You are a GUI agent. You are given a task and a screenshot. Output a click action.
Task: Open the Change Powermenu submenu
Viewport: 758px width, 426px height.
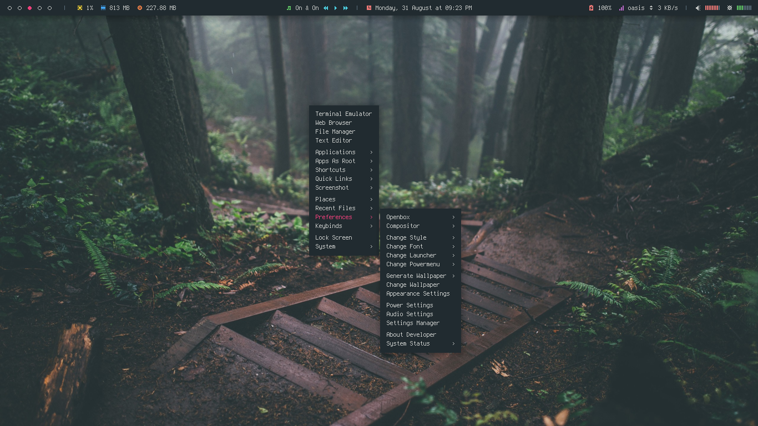[421, 264]
